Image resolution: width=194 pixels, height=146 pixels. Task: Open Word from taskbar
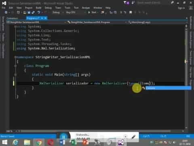point(62,142)
